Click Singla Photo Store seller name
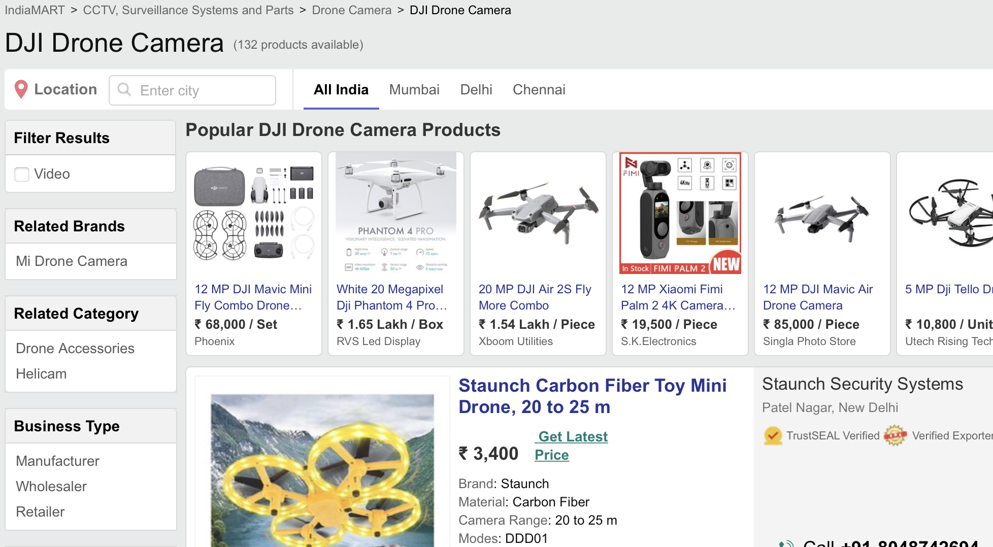The height and width of the screenshot is (547, 993). click(809, 341)
